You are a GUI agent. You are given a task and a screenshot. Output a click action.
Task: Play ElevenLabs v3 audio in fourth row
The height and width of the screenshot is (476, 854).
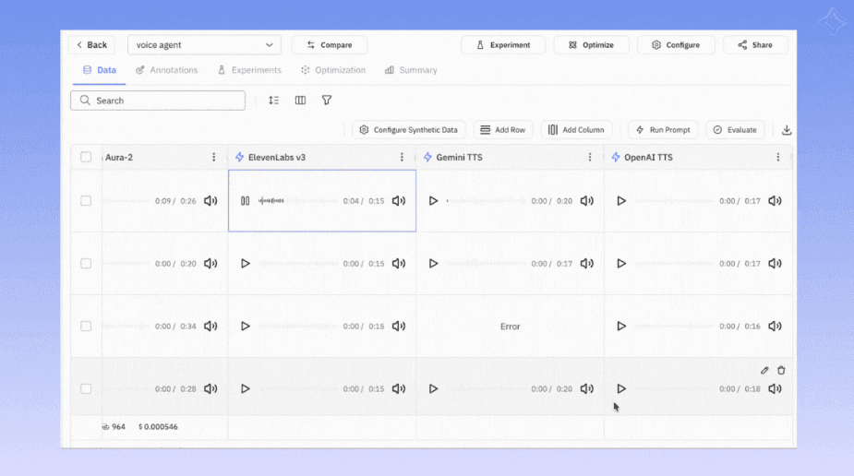coord(245,388)
